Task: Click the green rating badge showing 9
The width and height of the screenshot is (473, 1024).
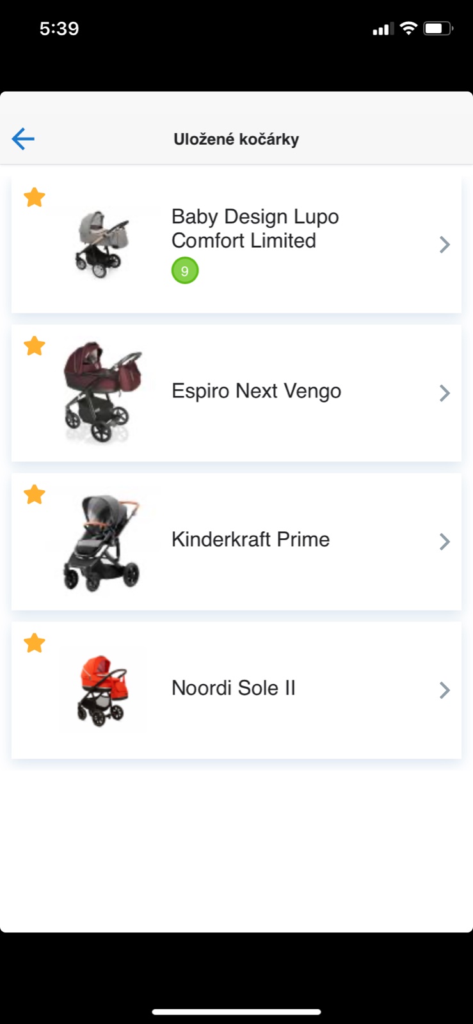Action: point(185,271)
